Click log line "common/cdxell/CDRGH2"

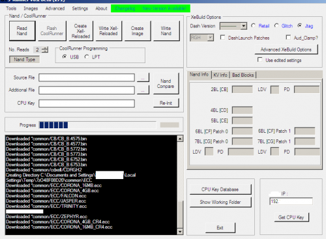(x=44, y=170)
